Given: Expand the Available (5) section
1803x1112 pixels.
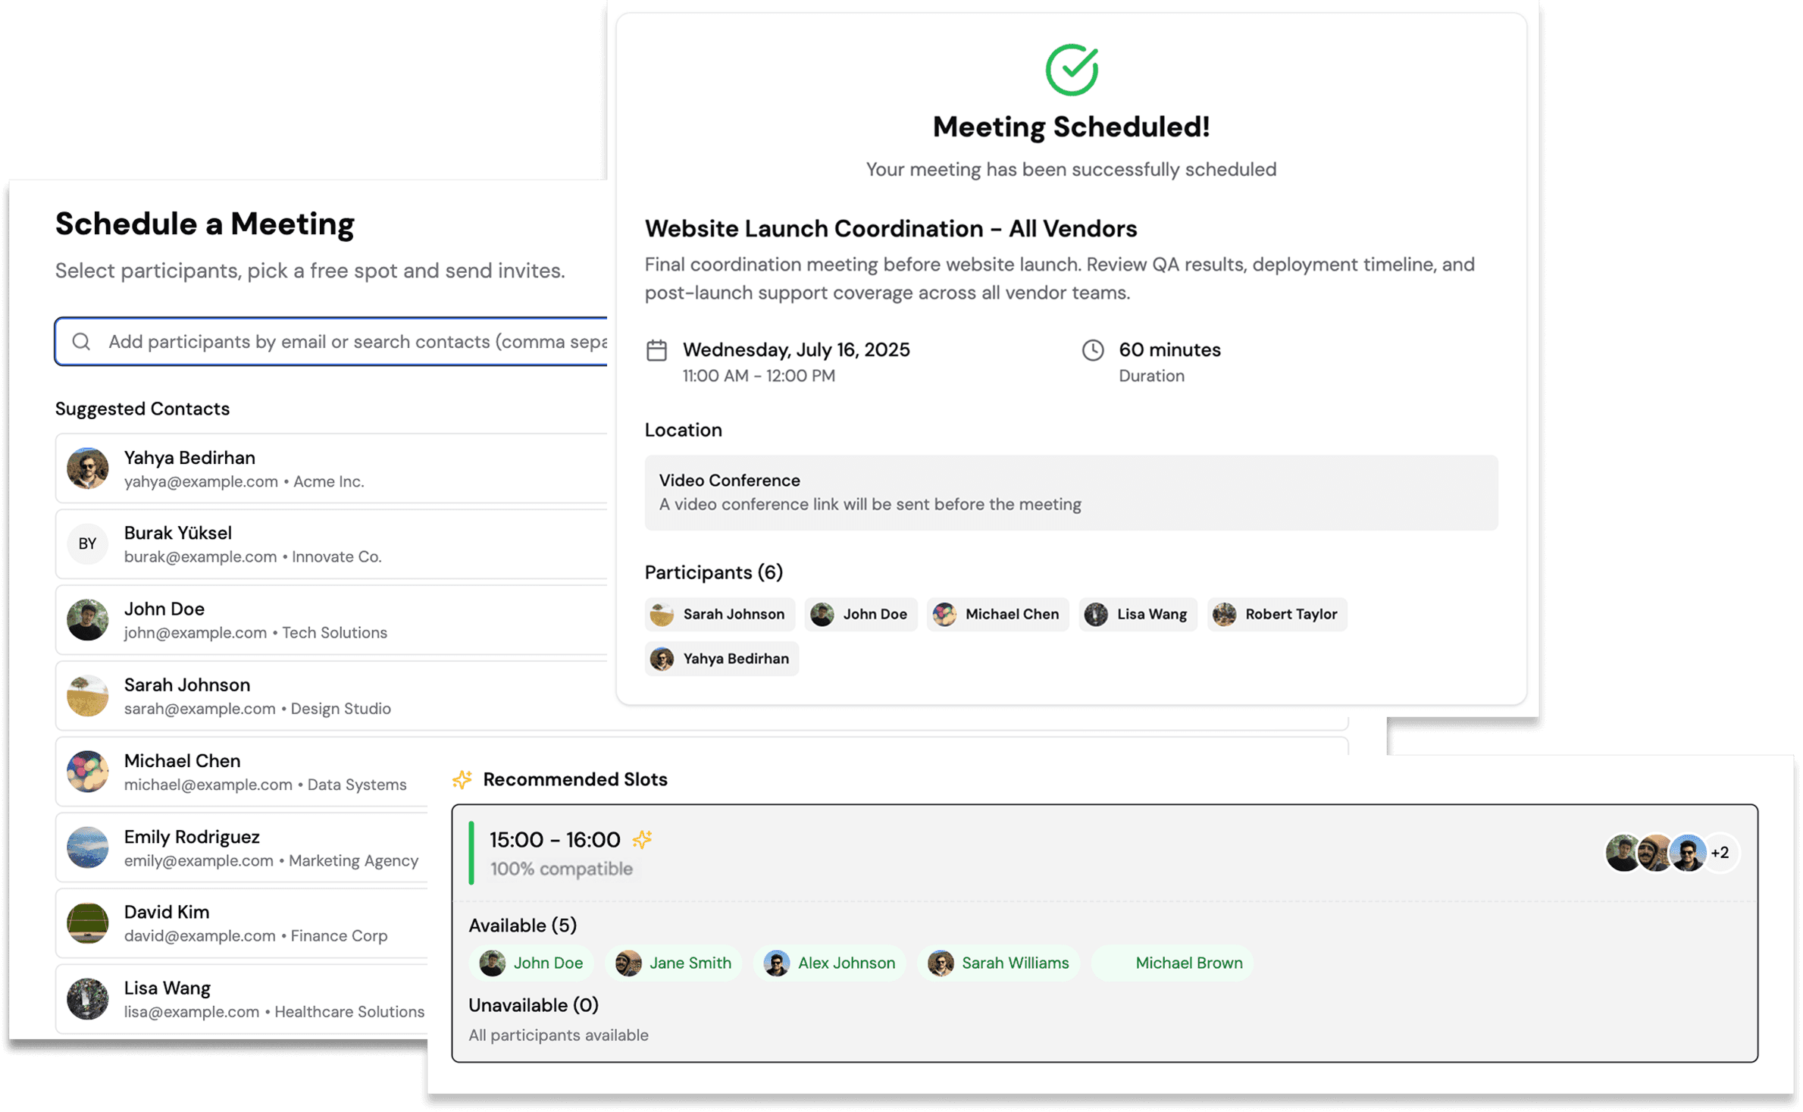Looking at the screenshot, I should click(522, 926).
